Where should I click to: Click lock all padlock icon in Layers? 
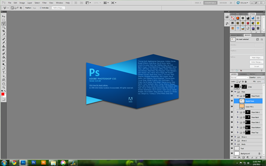coord(246,81)
